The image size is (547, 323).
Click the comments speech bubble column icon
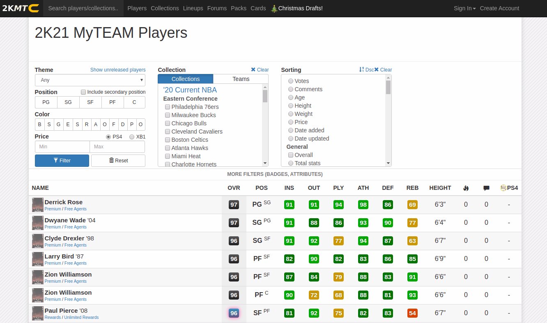(486, 188)
